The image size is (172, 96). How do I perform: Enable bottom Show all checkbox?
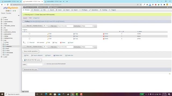[x=25, y=47]
